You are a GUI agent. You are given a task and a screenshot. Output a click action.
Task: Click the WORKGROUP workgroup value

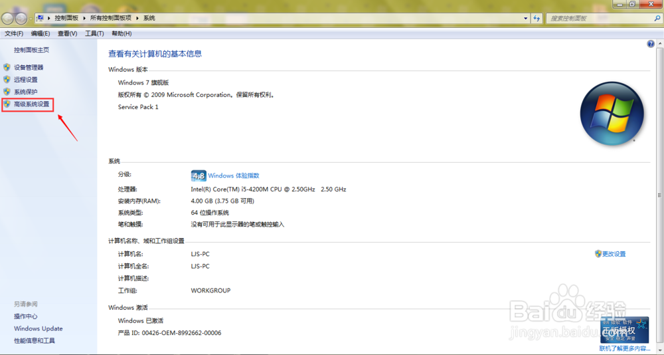point(210,291)
